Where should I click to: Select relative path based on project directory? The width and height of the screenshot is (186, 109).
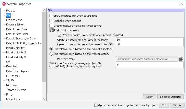[x=51, y=49]
